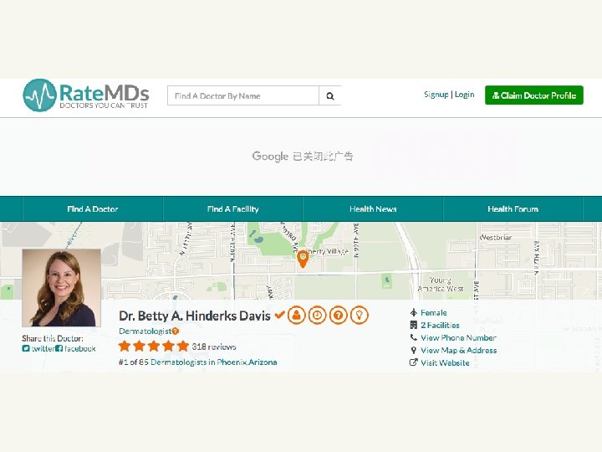Screen dimensions: 602x452
Task: Open the 2 Facilities link
Action: pyautogui.click(x=440, y=325)
